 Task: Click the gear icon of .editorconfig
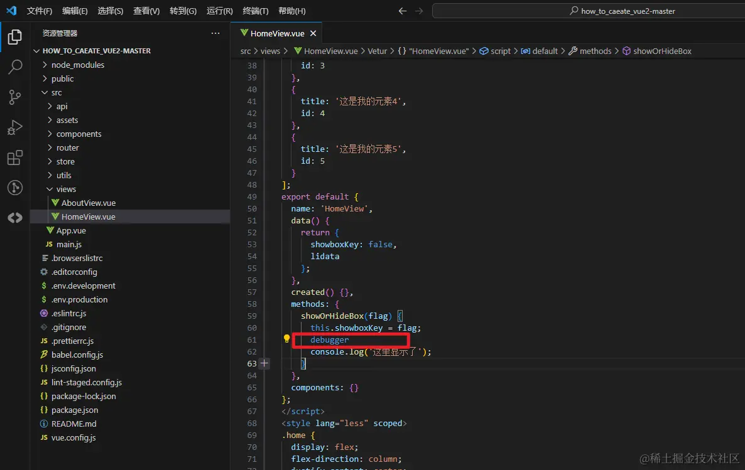pos(44,272)
